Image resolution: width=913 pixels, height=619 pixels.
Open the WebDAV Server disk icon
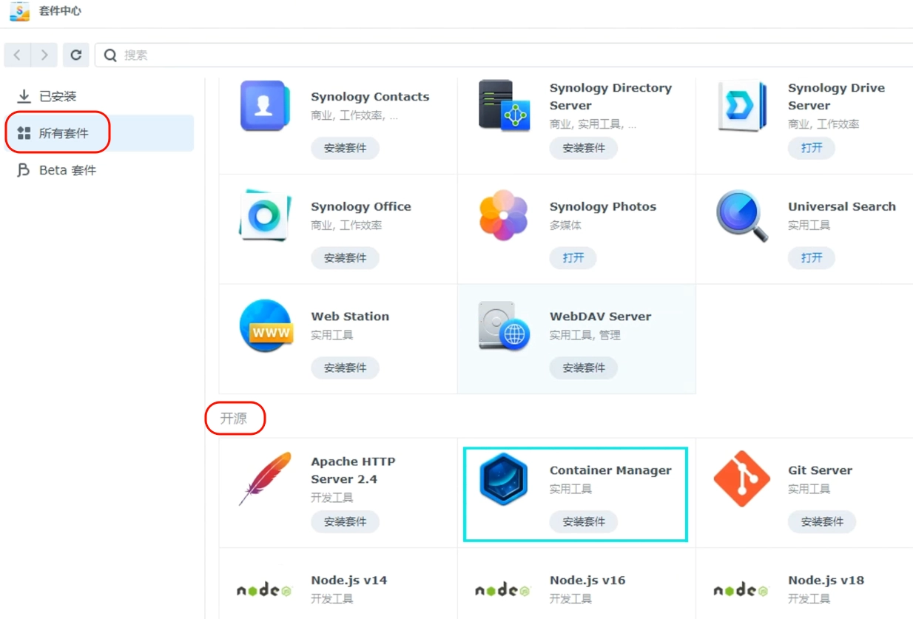pos(504,325)
